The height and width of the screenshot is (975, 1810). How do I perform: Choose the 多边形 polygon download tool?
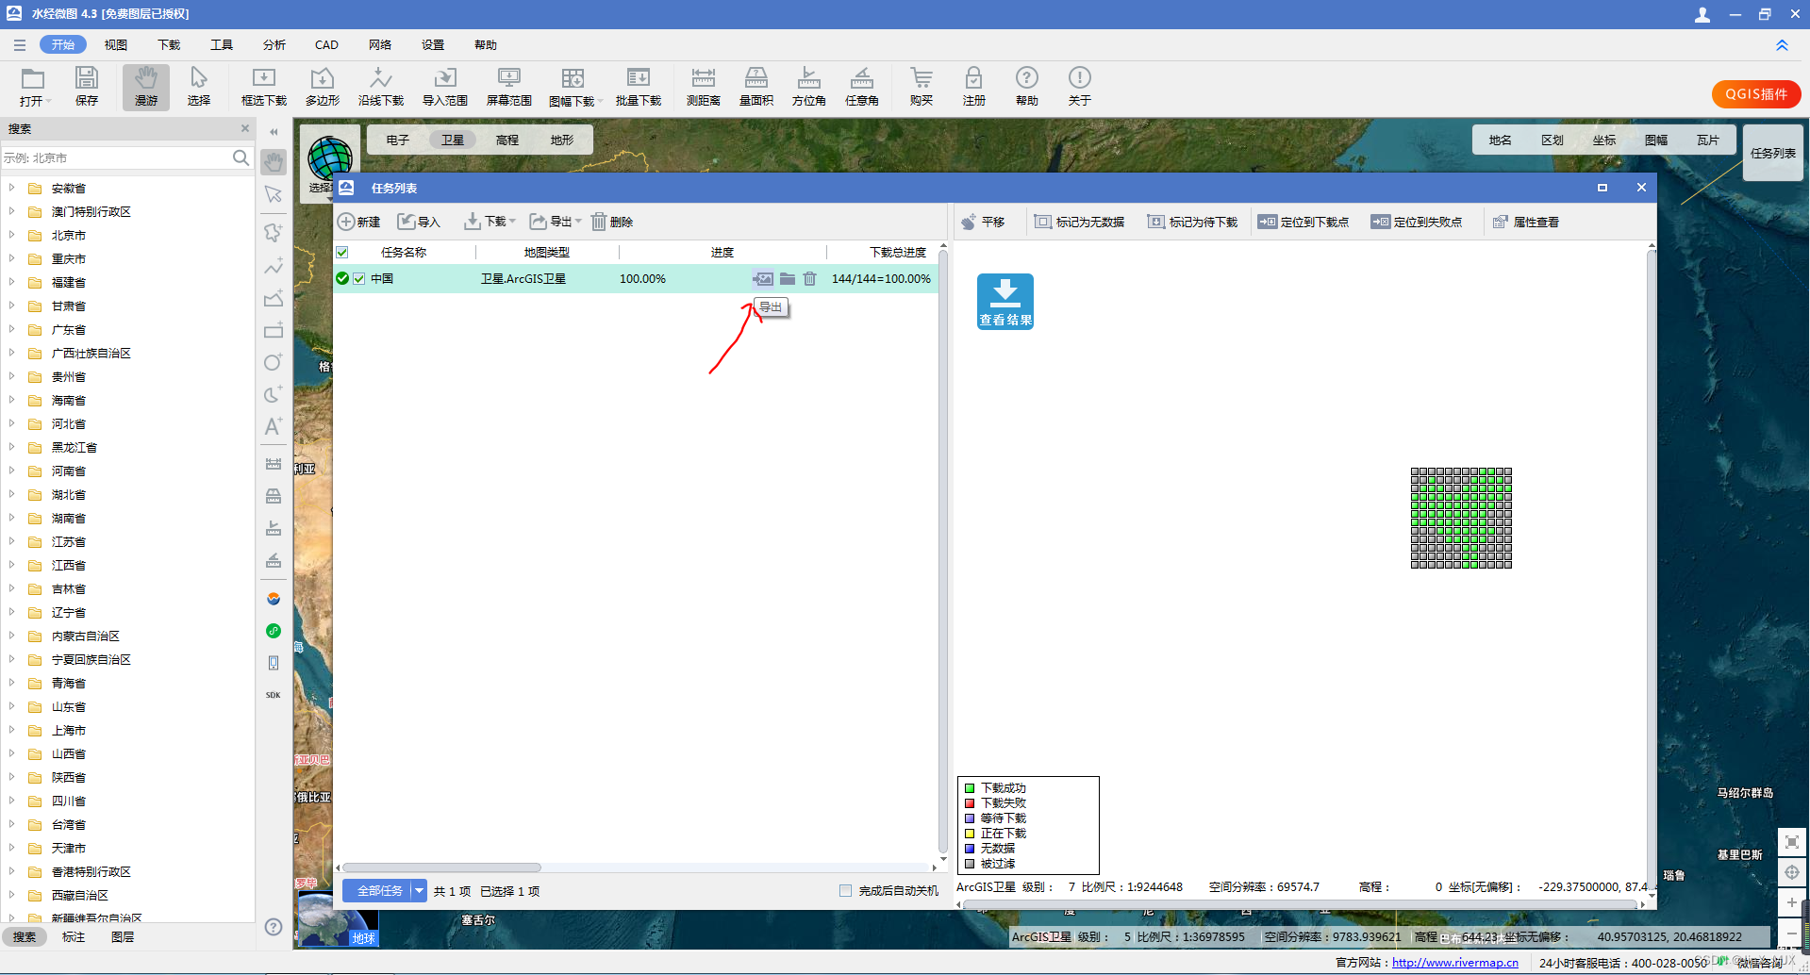(x=323, y=87)
